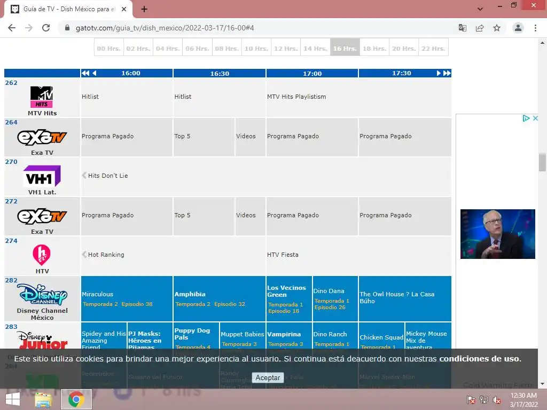Close the advertisement with the X icon
The height and width of the screenshot is (410, 547).
point(535,118)
